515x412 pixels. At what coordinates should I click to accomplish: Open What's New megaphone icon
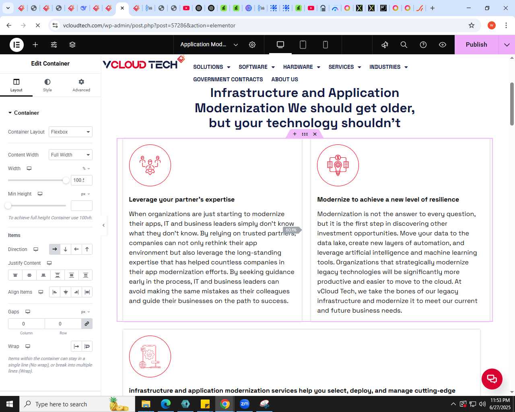tap(385, 45)
